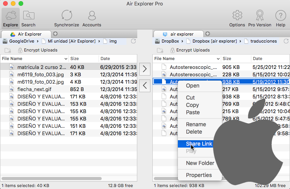Refresh the Google Drive pane
Screen dimensions: 290x189
(133, 41)
